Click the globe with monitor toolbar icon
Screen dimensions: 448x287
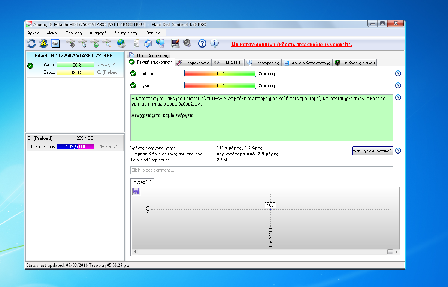[160, 43]
